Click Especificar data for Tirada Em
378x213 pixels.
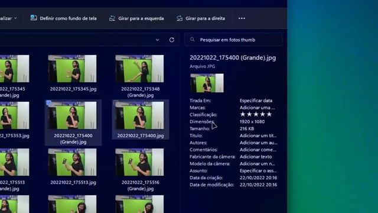256,101
